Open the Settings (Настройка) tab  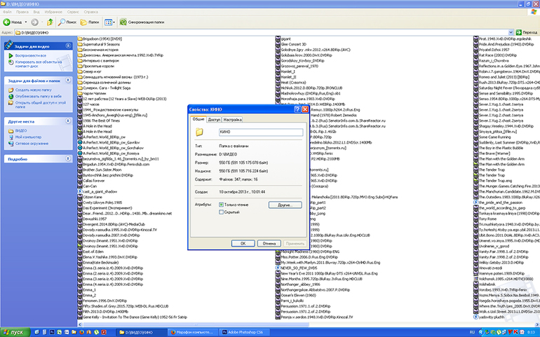tap(233, 120)
